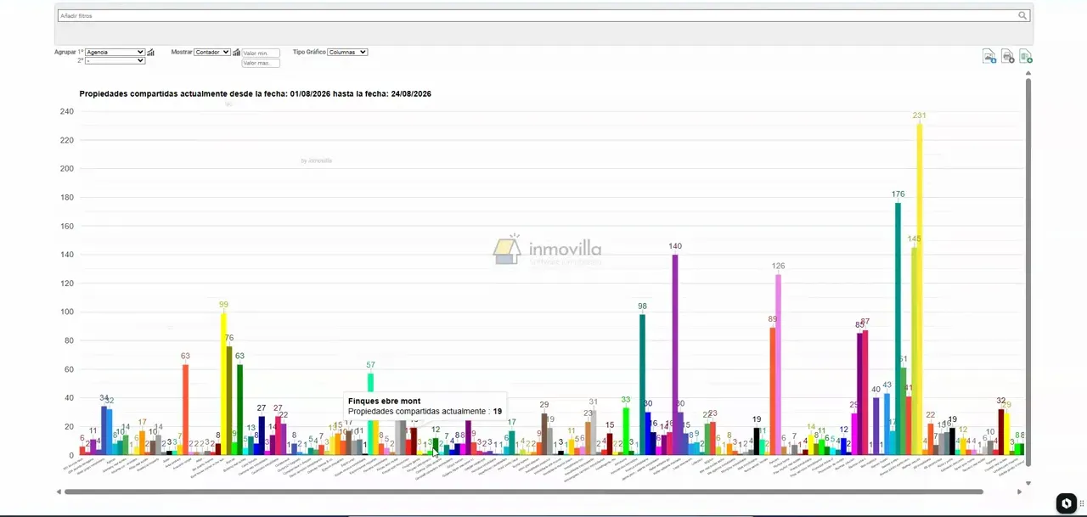The image size is (1087, 517).
Task: Click the teal bar labeled 176
Action: tap(898, 329)
